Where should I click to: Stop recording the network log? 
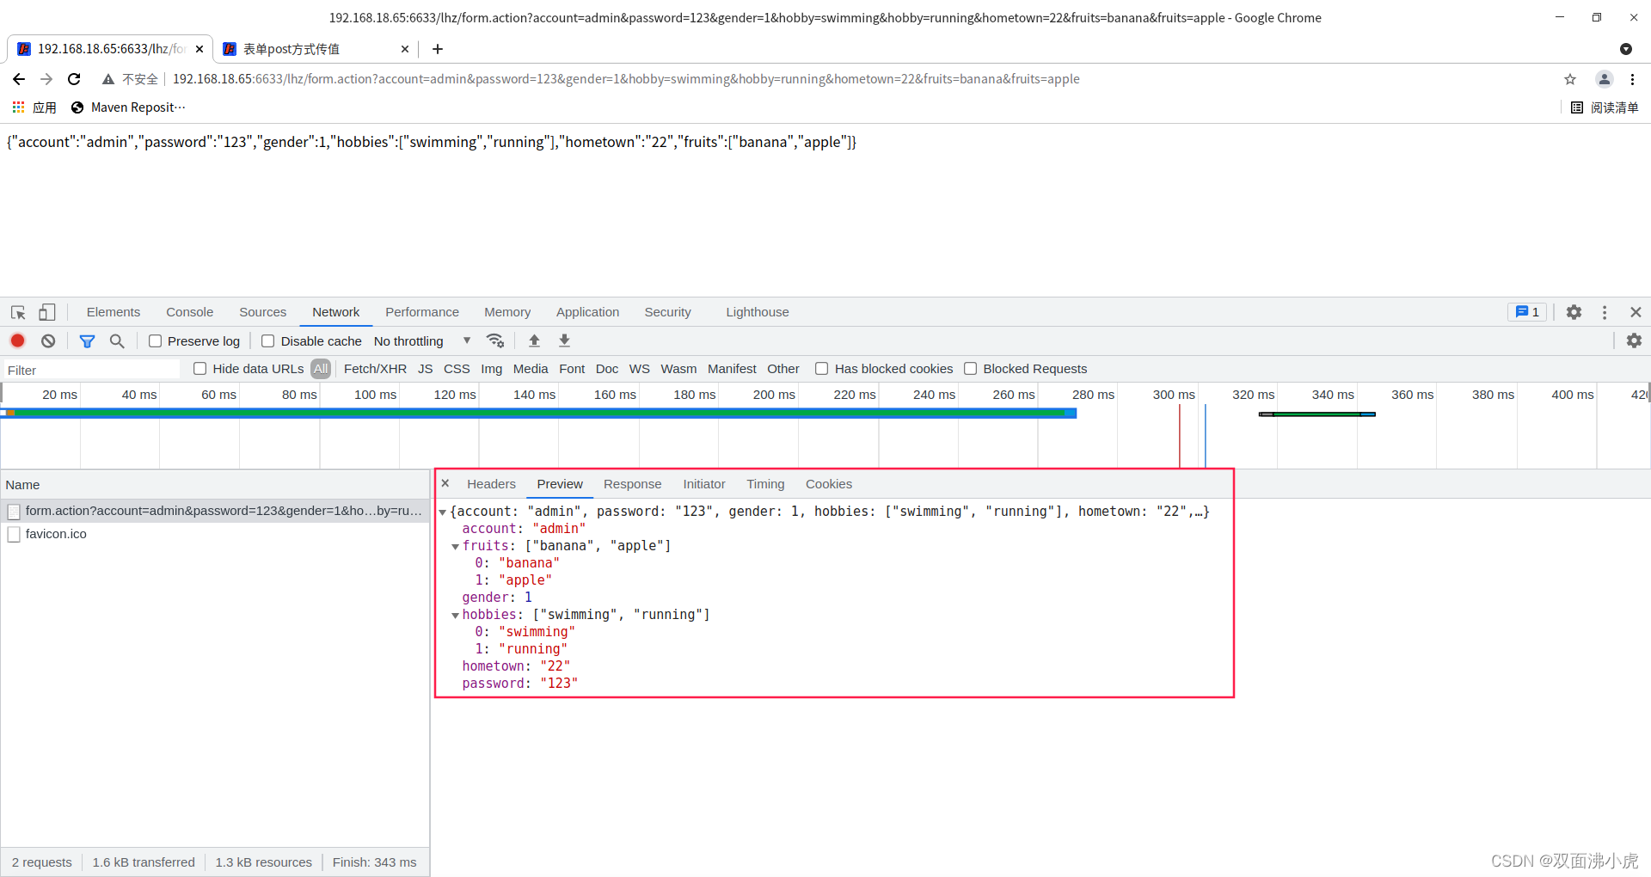click(17, 340)
